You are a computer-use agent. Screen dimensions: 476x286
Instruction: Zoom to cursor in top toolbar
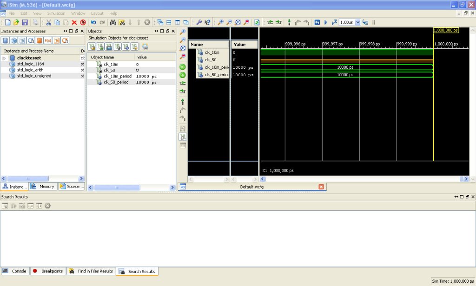coord(246,22)
